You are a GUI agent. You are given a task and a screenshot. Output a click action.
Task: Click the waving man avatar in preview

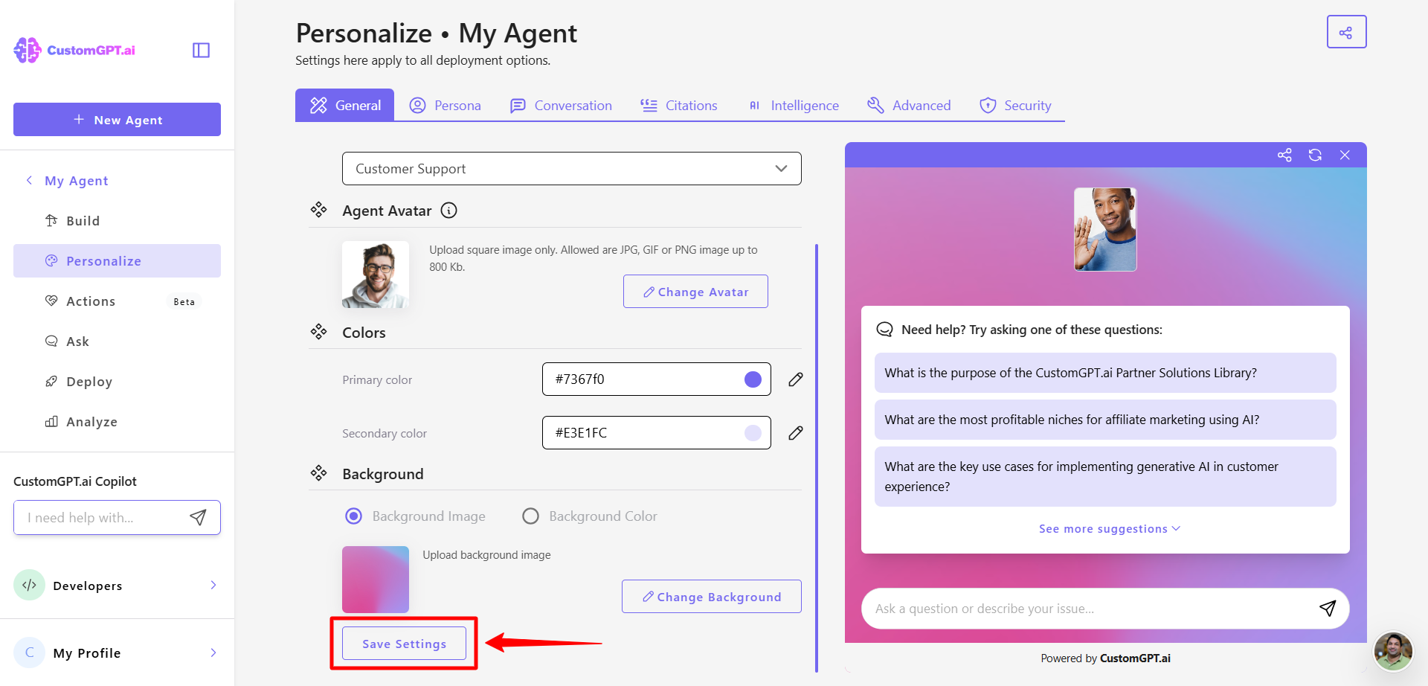coord(1105,229)
